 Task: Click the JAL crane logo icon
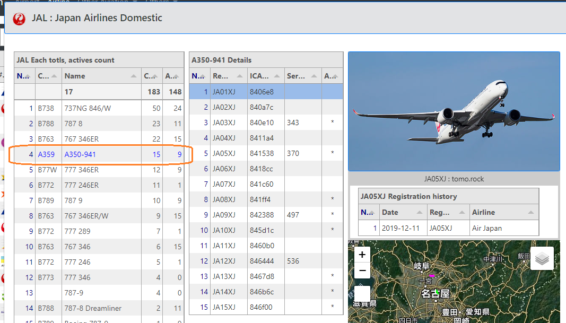[x=19, y=19]
